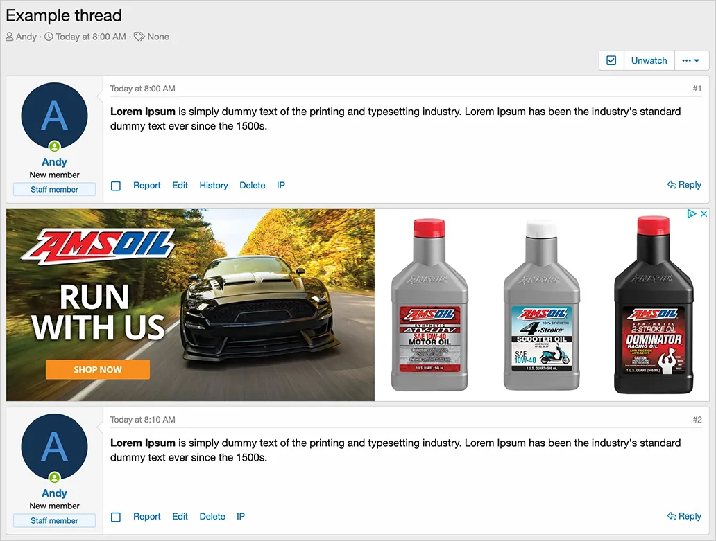The image size is (716, 541).
Task: Click the Staff member banner on post #1
Action: tap(54, 189)
